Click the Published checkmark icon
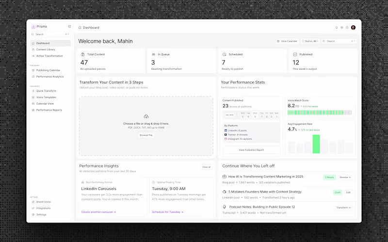Screen dimensions: 388x242 [295, 54]
